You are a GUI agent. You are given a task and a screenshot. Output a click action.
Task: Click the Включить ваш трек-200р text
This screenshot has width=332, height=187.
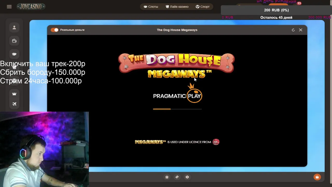pos(43,64)
